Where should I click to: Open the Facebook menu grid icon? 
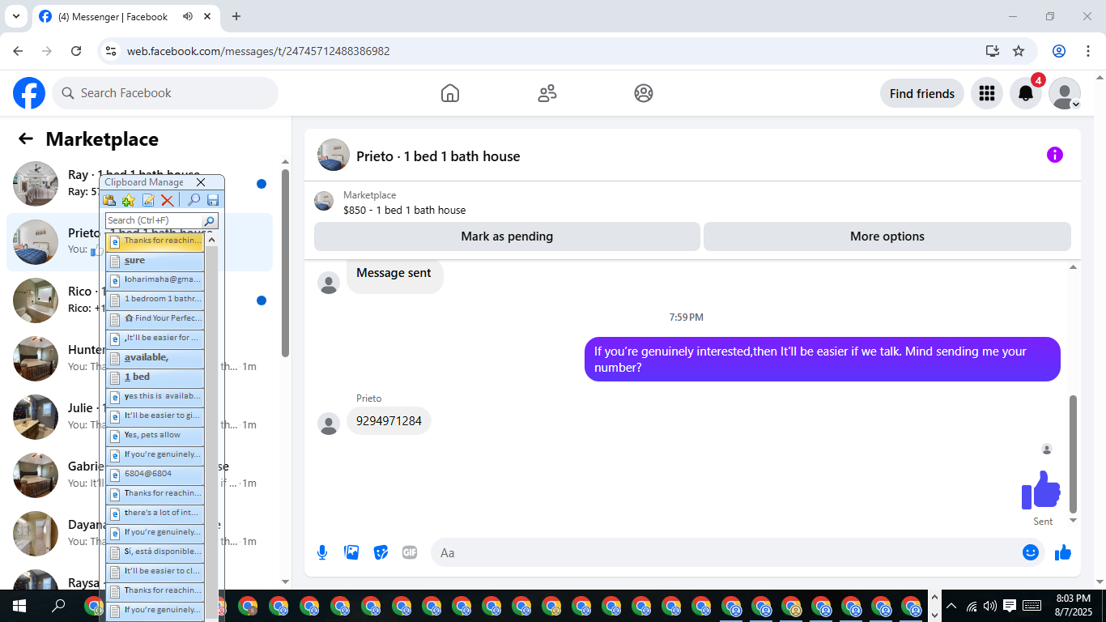[x=986, y=93]
